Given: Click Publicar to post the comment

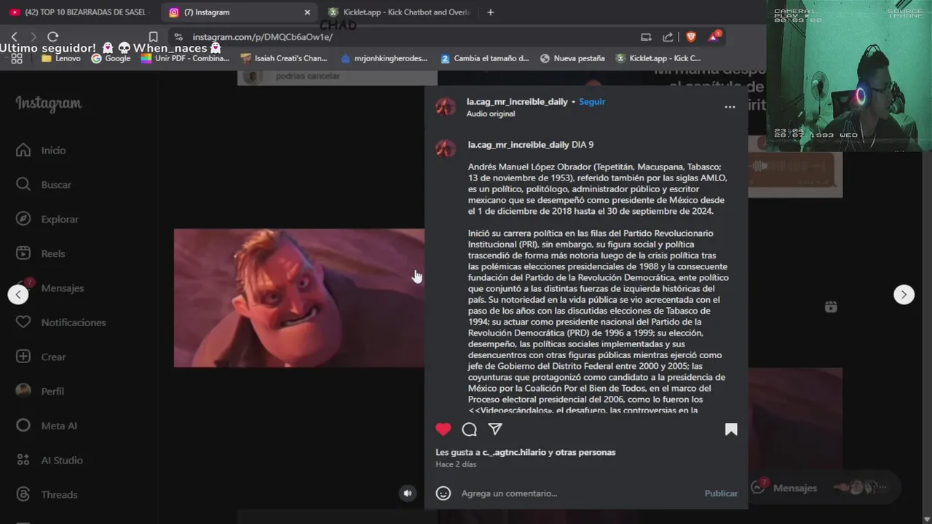Looking at the screenshot, I should click(721, 493).
